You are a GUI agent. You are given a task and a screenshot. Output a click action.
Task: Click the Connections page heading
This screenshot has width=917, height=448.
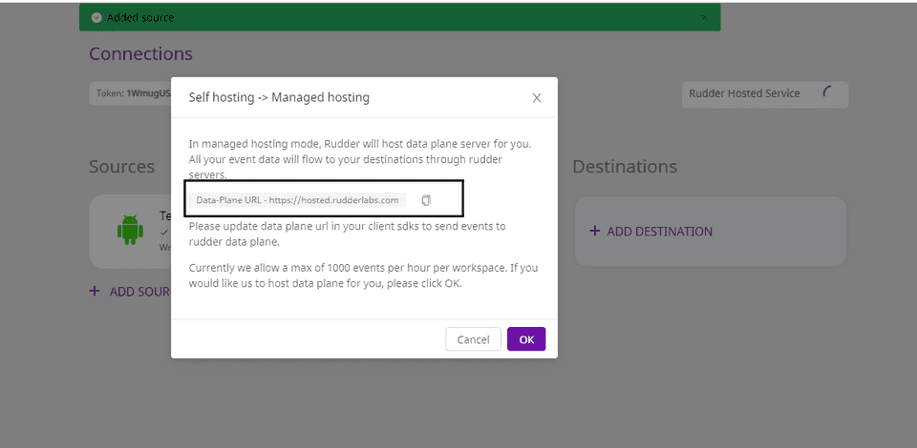(x=140, y=54)
